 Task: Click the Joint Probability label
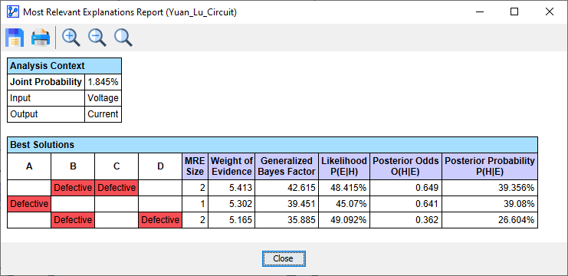[46, 82]
